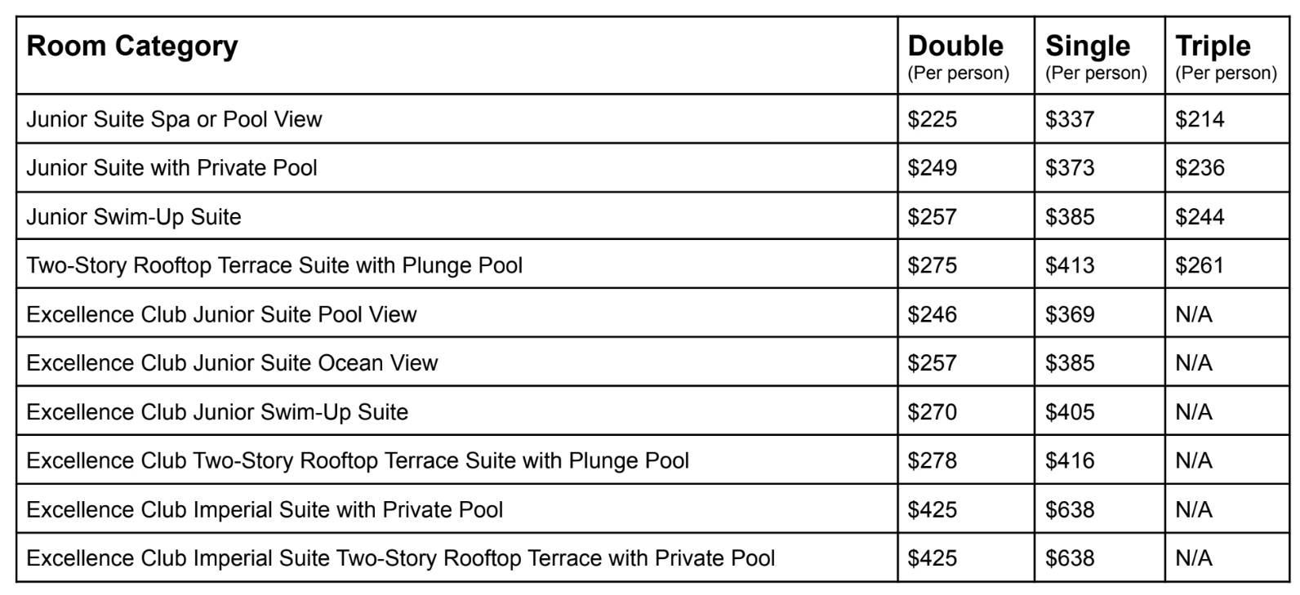Click the $225 double rate cell
The height and width of the screenshot is (595, 1300).
(932, 119)
